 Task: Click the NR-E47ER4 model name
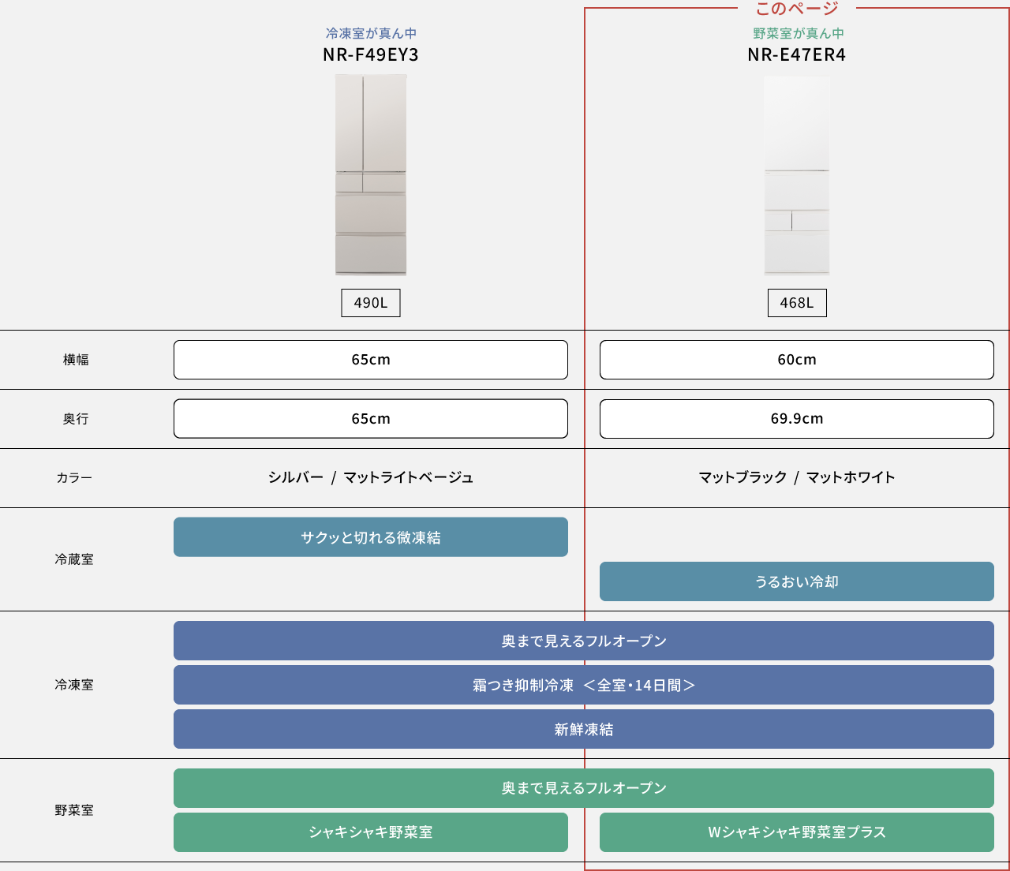pos(797,54)
